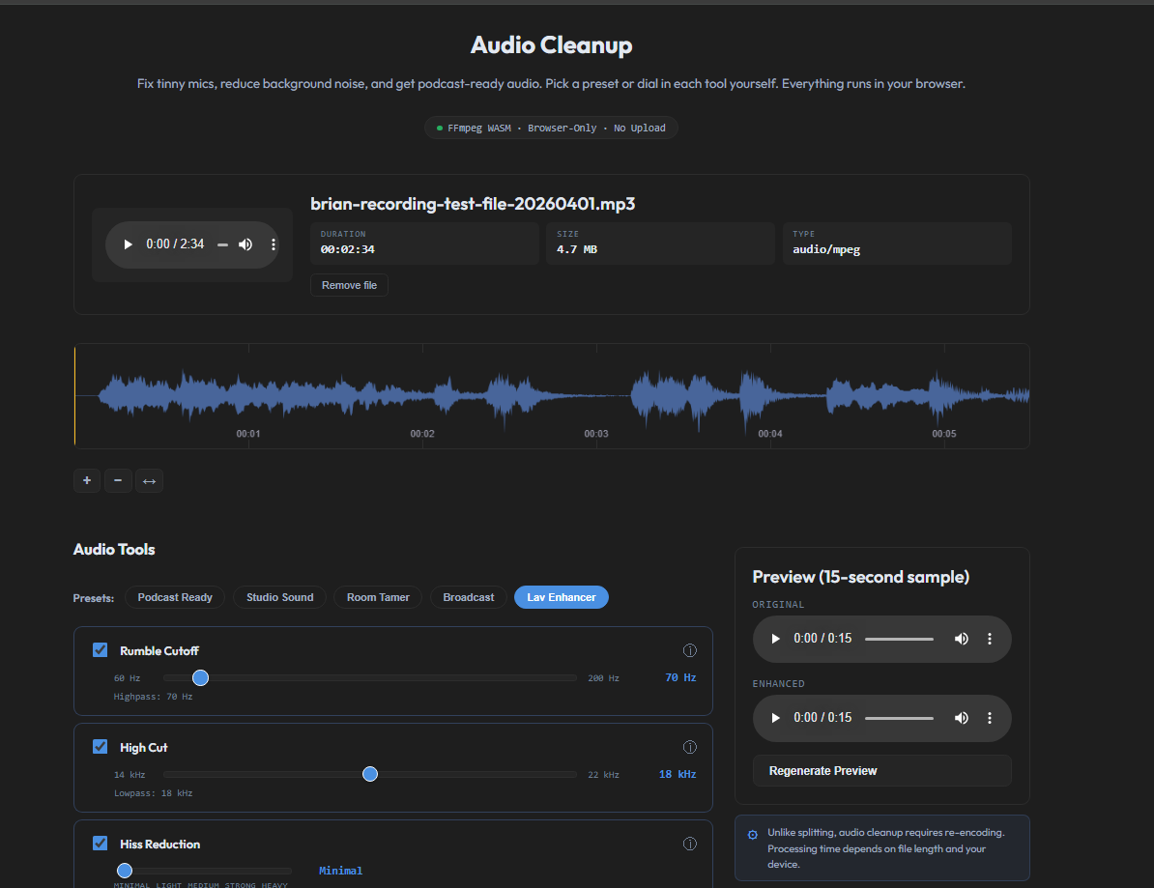Click the Enhanced preview seek bar
This screenshot has width=1154, height=888.
point(899,719)
